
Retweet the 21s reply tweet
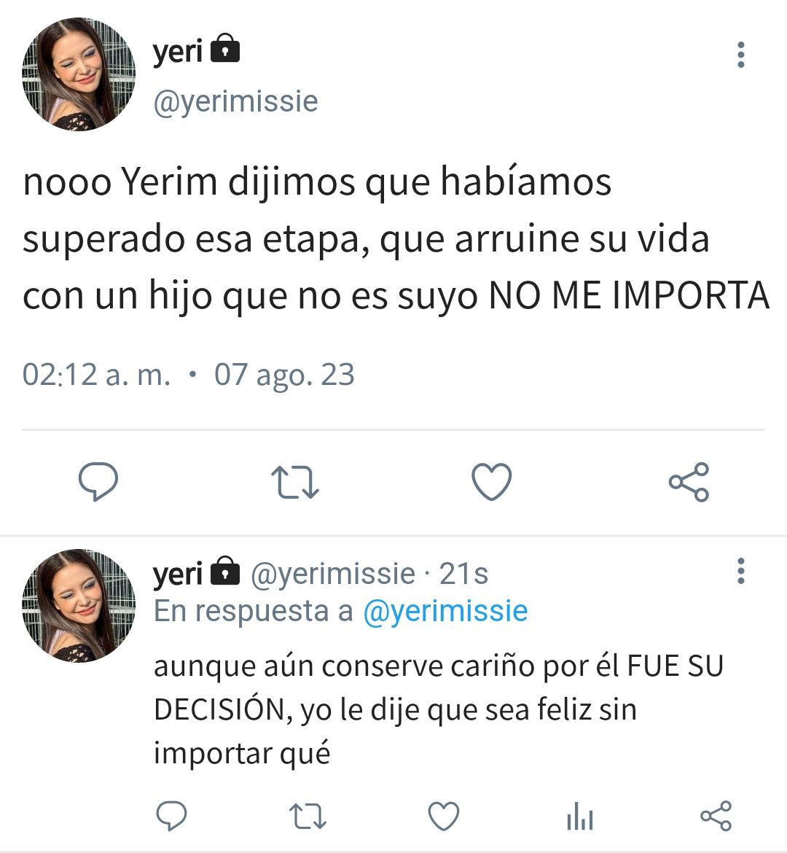tap(308, 817)
